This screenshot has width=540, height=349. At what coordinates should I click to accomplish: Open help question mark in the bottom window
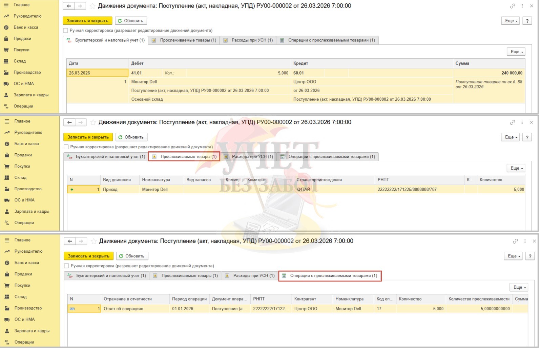click(x=530, y=256)
